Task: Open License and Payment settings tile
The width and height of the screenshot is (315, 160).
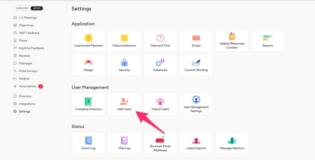Action: (x=88, y=40)
